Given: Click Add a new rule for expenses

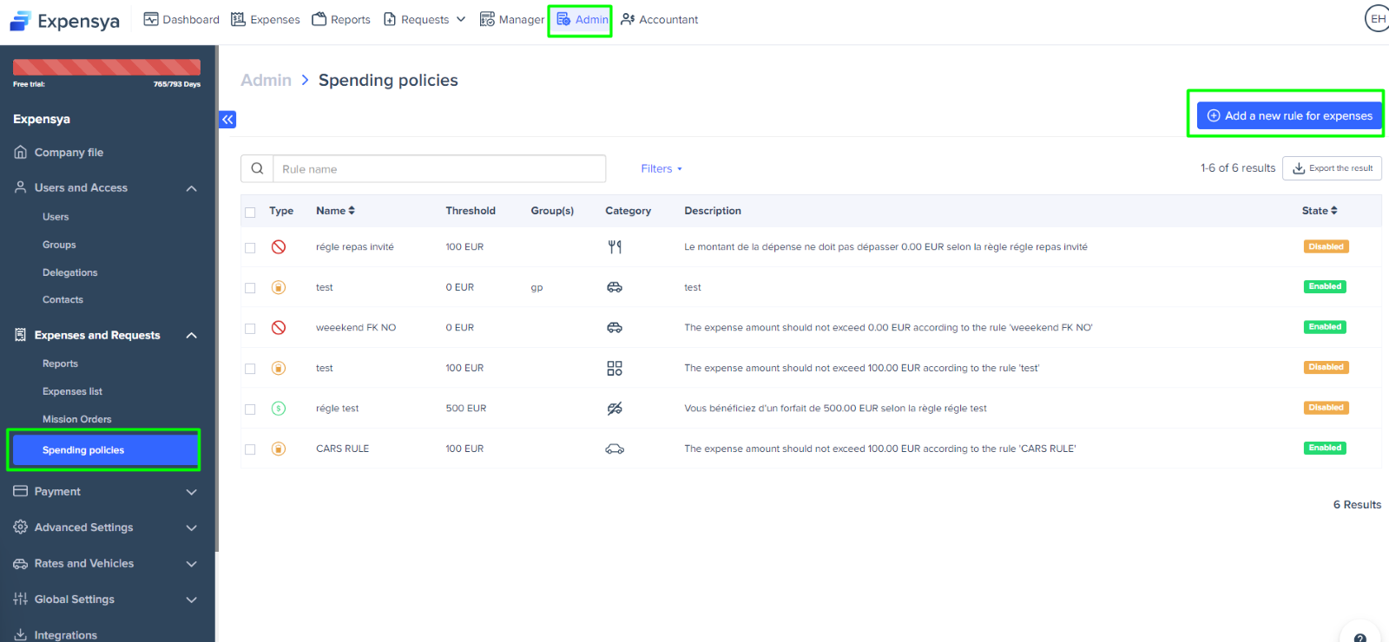Looking at the screenshot, I should coord(1289,115).
